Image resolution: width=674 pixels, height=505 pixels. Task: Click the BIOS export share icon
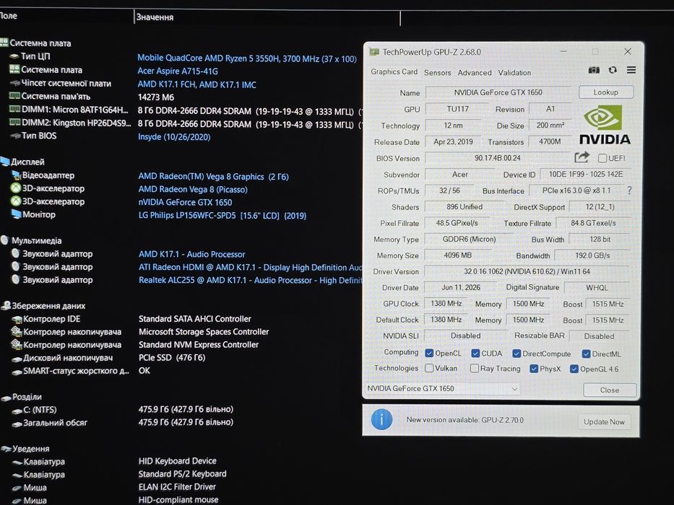click(582, 157)
